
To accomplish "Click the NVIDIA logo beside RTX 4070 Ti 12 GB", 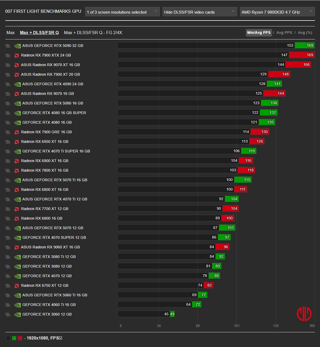I will (x=17, y=199).
